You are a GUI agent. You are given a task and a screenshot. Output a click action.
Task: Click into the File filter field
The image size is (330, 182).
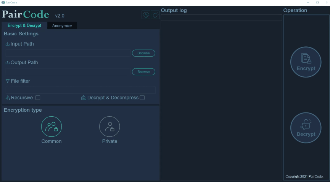80,90
